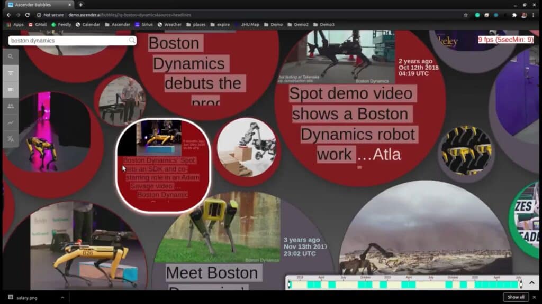Viewport: 542px width, 304px height.
Task: Close the downloads bar
Action: point(534,297)
